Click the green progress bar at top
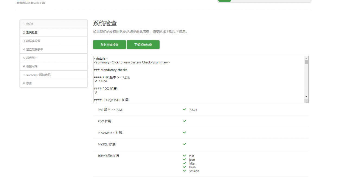 (x=224, y=1)
